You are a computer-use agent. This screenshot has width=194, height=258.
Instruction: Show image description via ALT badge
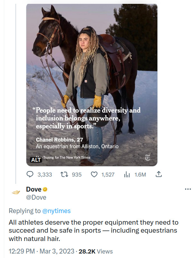(36, 159)
